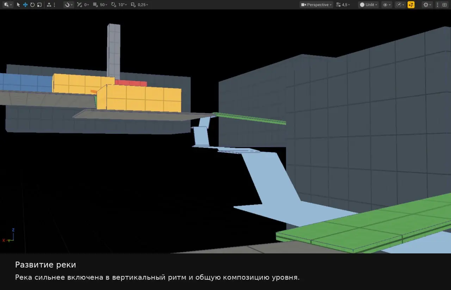Open the viewport settings gear menu

click(x=427, y=5)
